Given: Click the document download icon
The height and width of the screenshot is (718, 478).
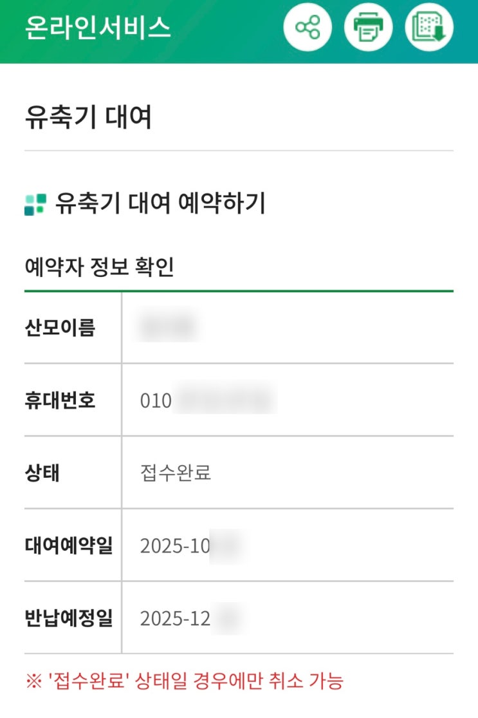Looking at the screenshot, I should [x=429, y=28].
